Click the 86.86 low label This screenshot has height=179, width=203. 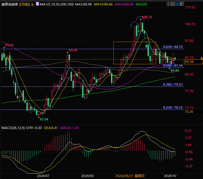(x=175, y=71)
